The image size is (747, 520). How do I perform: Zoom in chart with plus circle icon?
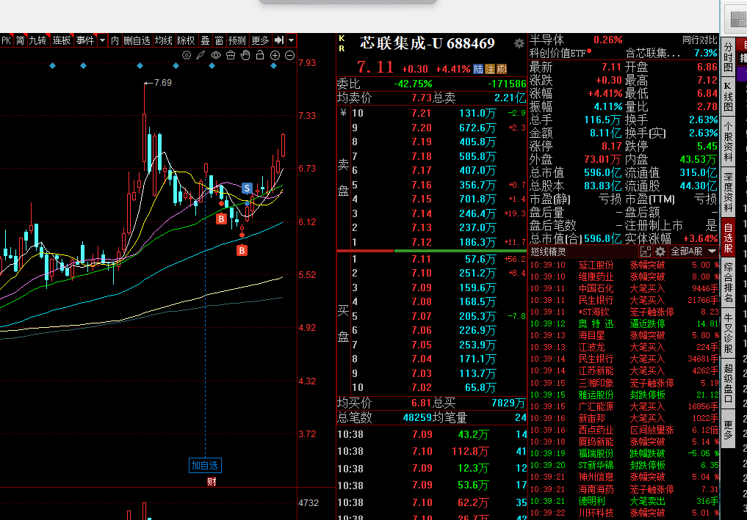275,55
